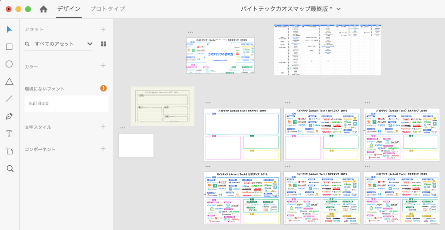Add a new asset with アセット plus

coord(103,30)
